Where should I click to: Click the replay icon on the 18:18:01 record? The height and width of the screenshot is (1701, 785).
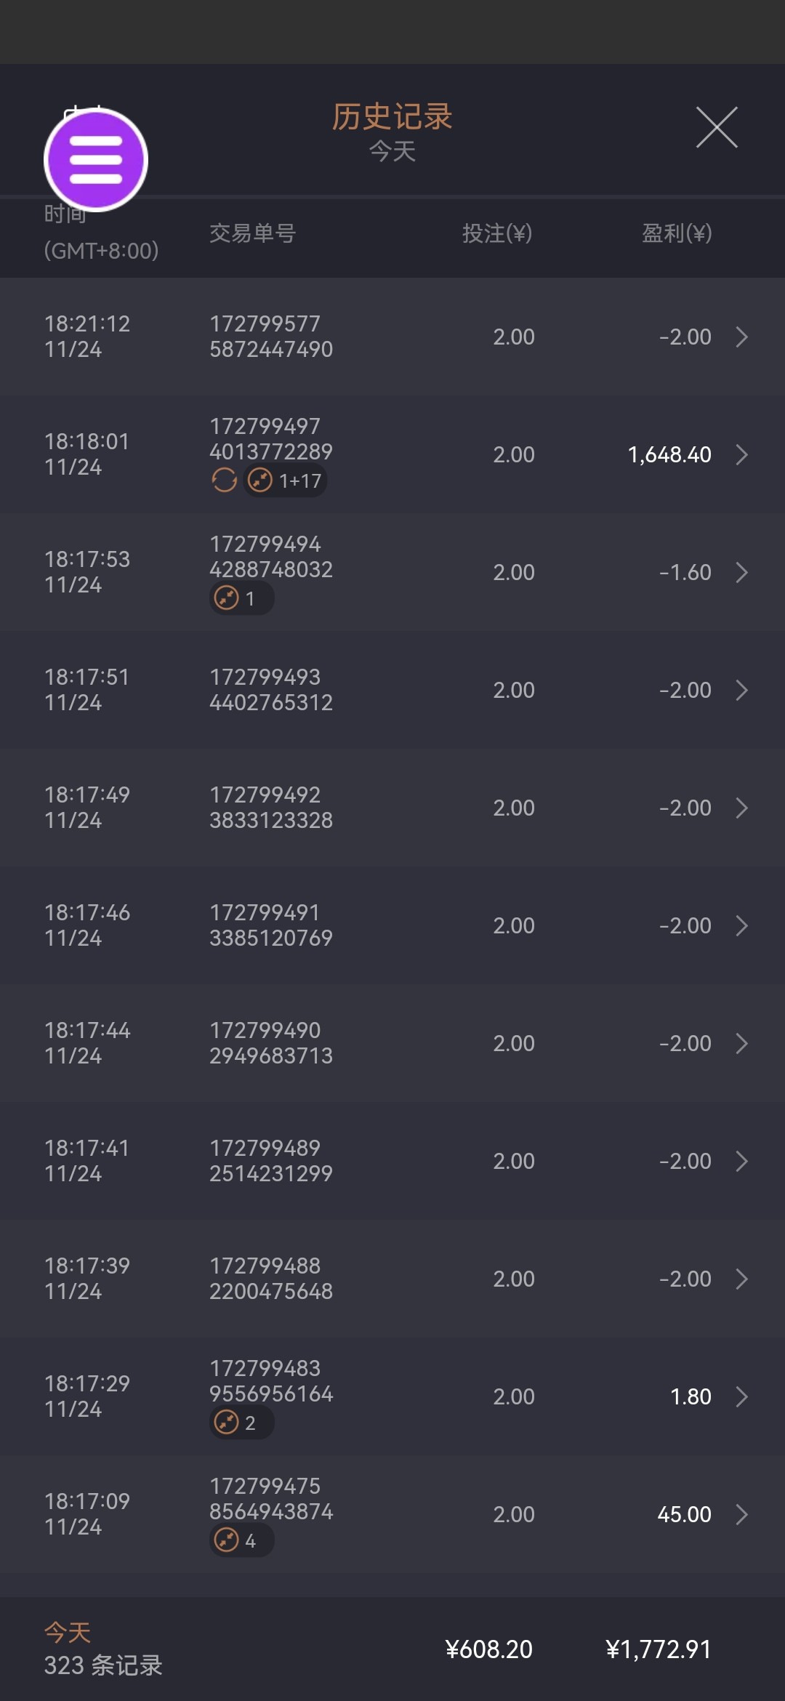[x=224, y=480]
